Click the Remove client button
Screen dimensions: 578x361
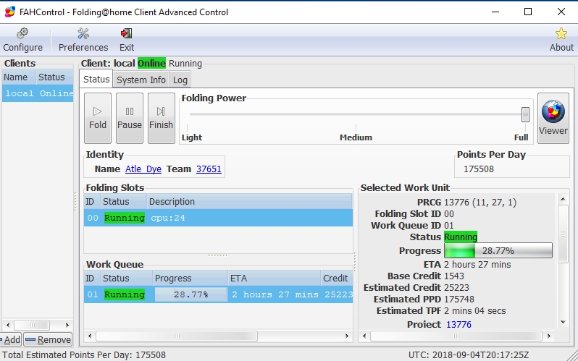(48, 339)
